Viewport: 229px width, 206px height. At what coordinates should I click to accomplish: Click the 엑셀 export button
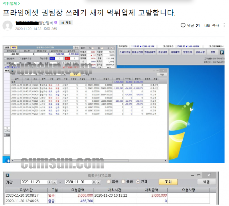point(206,182)
